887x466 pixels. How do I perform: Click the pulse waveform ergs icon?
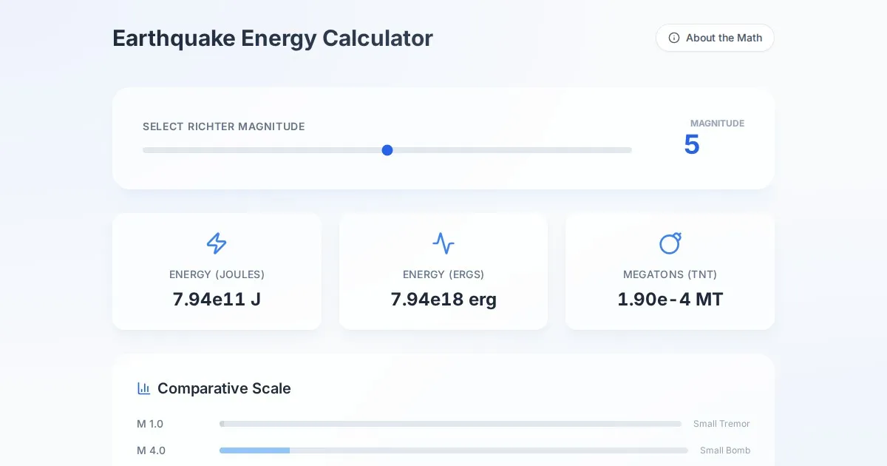pos(443,243)
